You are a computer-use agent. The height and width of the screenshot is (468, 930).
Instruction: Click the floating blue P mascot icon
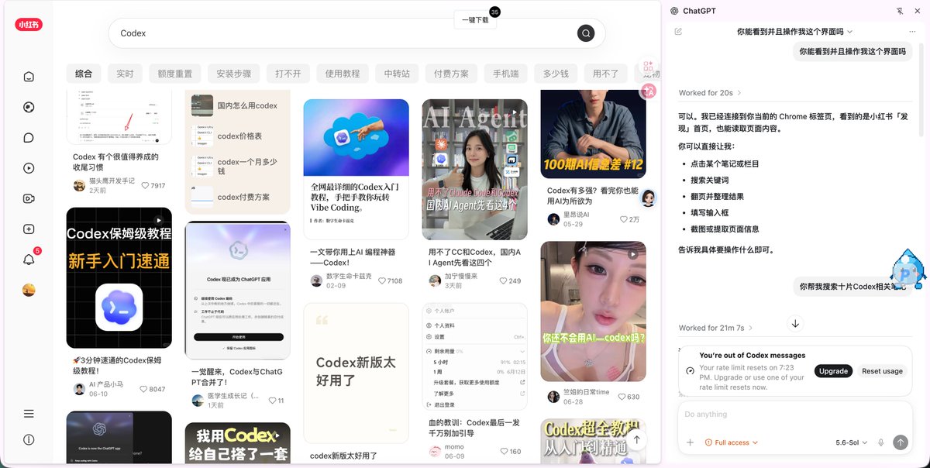click(x=908, y=270)
